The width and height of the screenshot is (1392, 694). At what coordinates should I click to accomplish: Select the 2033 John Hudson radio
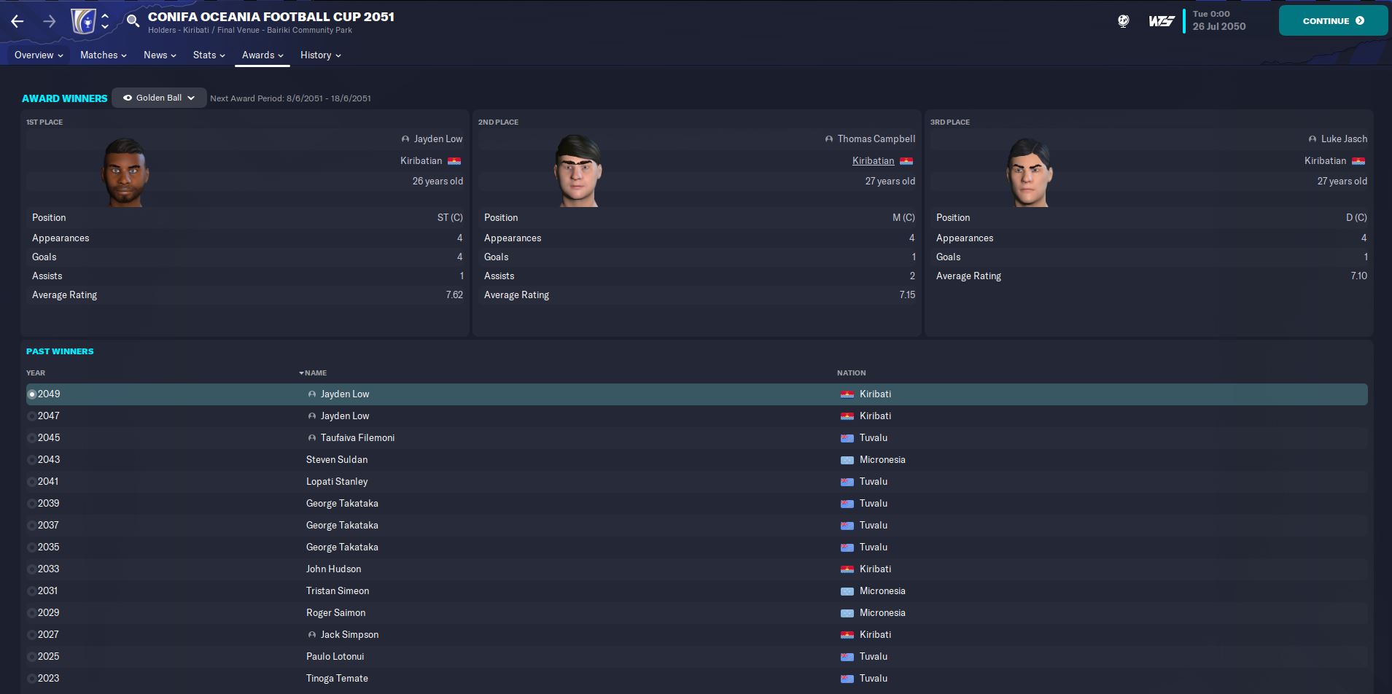[31, 569]
